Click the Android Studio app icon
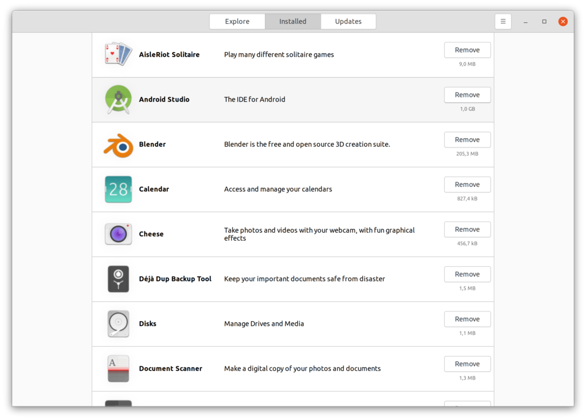The height and width of the screenshot is (420, 586). tap(118, 99)
